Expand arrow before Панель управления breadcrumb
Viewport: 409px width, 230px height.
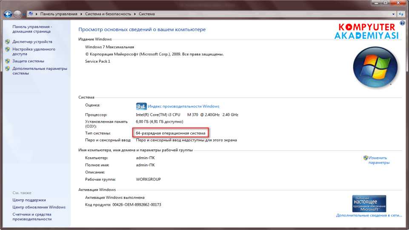tap(37, 14)
